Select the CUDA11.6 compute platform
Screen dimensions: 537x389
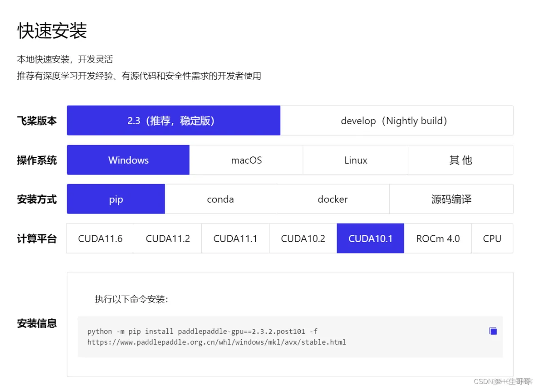100,238
